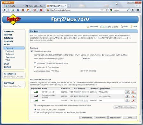The image size is (143, 125).
Task: Open the Inhalt contents link
Action: 124,27
